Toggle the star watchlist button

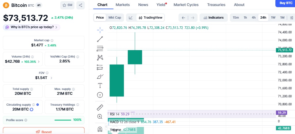point(67,5)
